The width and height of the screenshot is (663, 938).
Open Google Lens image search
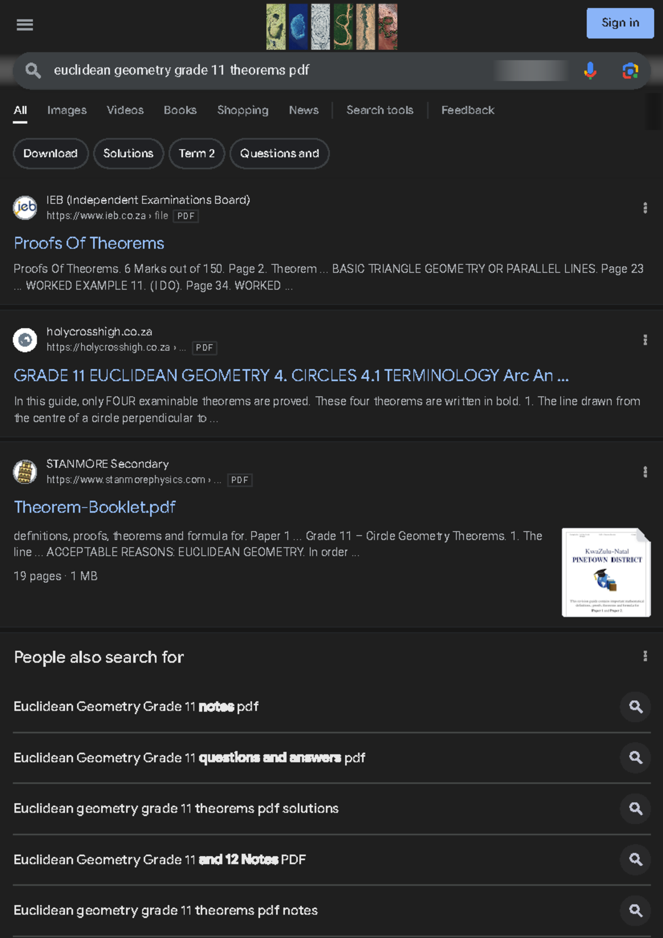630,71
